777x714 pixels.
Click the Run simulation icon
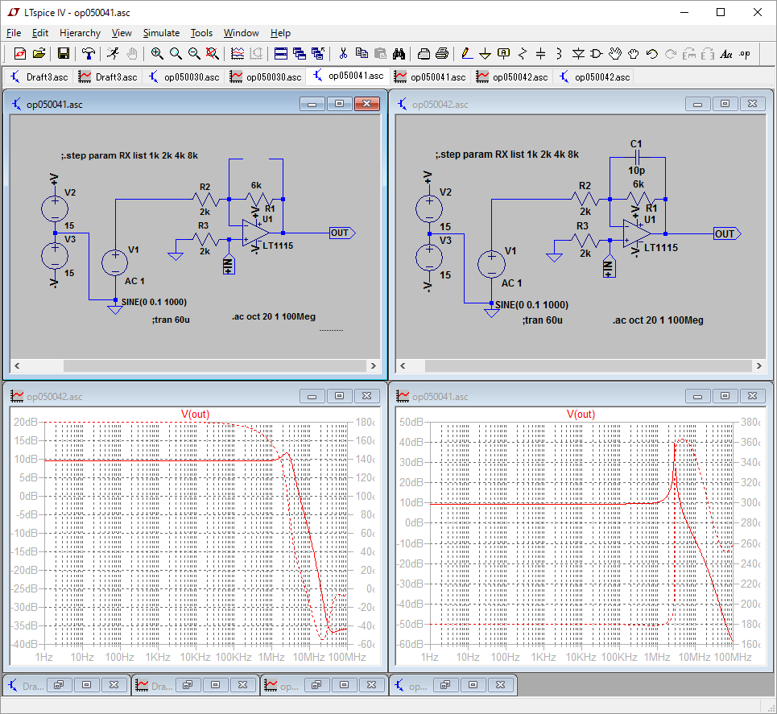[x=113, y=54]
